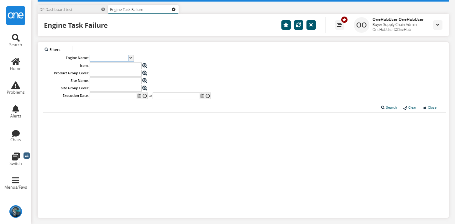
Task: Open the Menus/Favs hamburger
Action: 16,183
